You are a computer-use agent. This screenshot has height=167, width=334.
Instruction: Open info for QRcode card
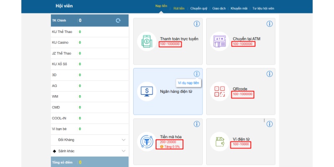(x=269, y=74)
